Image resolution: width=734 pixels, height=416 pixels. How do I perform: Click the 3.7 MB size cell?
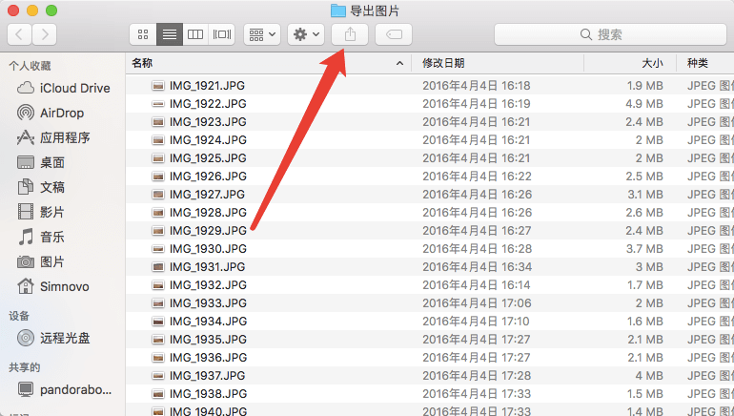644,249
